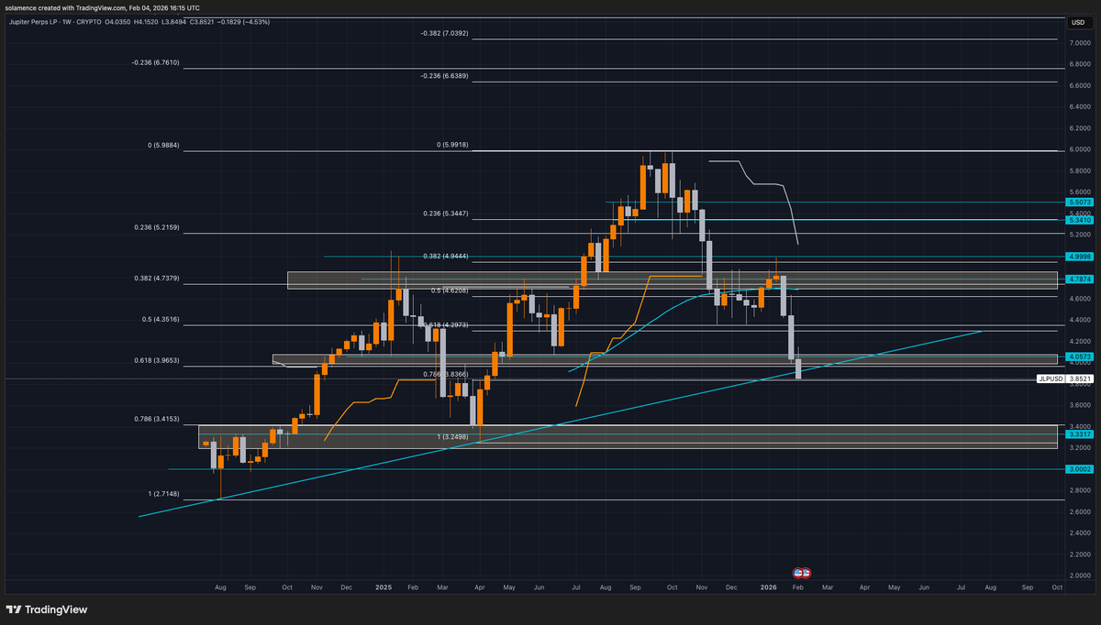
Task: Select the 0.5 (4.6208) Fibonacci label
Action: (450, 291)
